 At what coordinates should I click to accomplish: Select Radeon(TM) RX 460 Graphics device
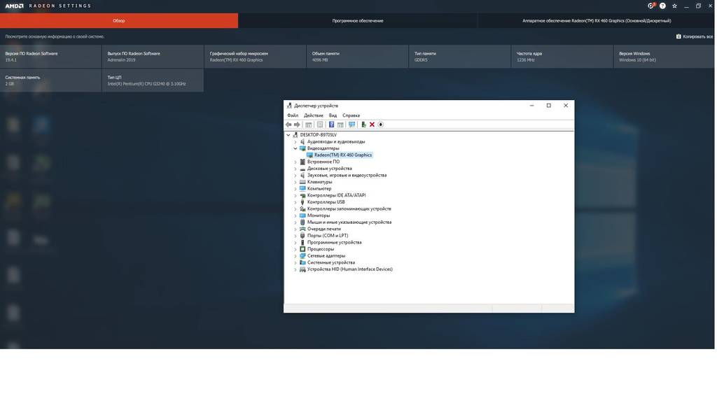[343, 155]
